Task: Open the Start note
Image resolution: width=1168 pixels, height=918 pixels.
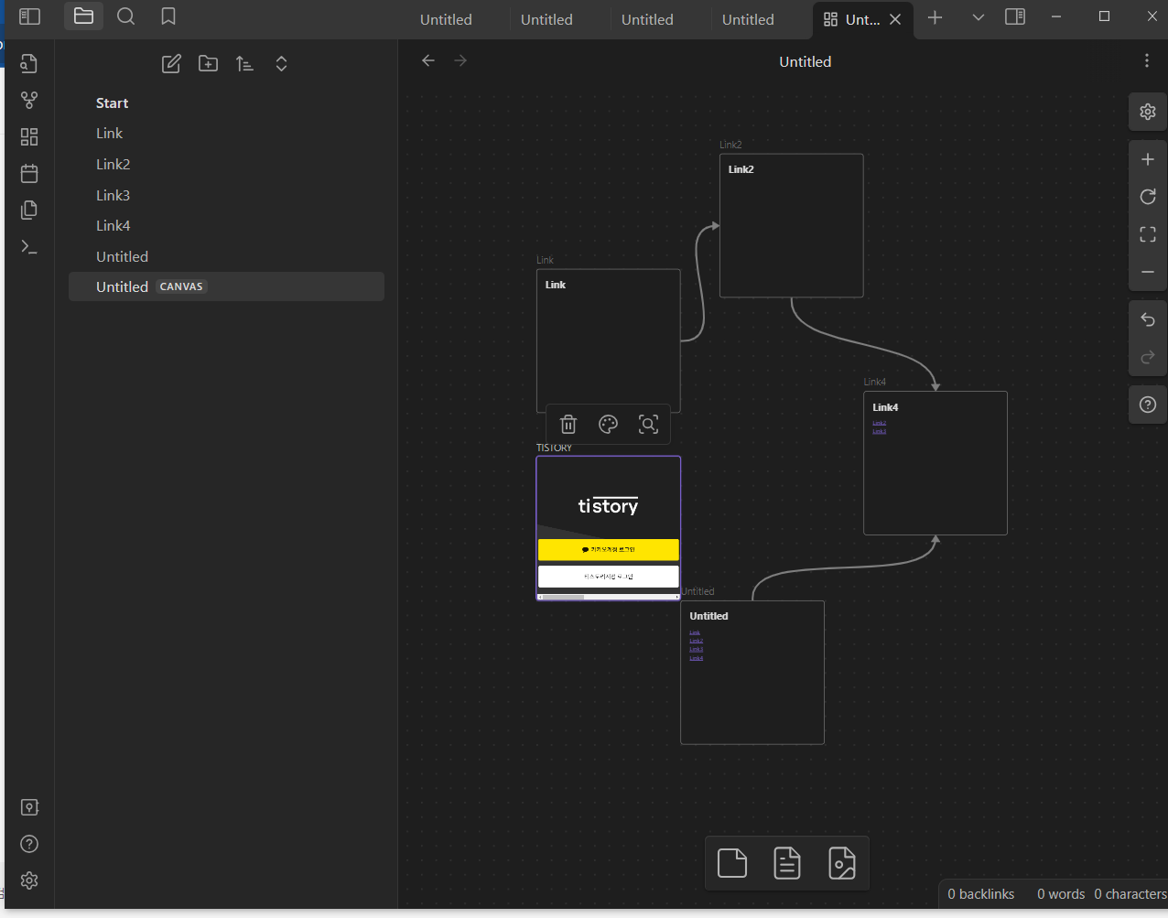Action: pos(226,103)
